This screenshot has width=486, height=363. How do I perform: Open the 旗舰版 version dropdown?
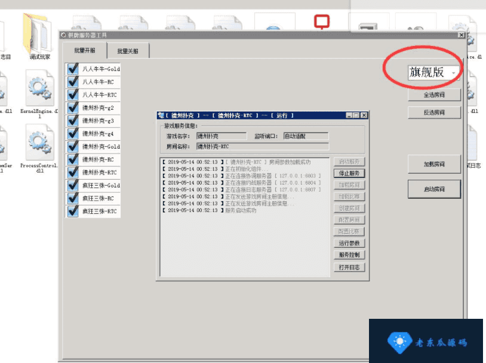(x=434, y=72)
